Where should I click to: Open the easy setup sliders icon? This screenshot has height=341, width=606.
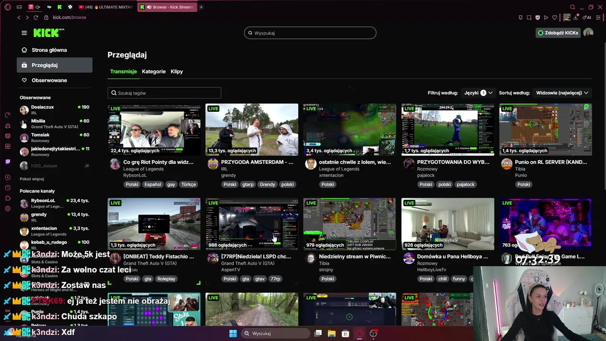599,18
